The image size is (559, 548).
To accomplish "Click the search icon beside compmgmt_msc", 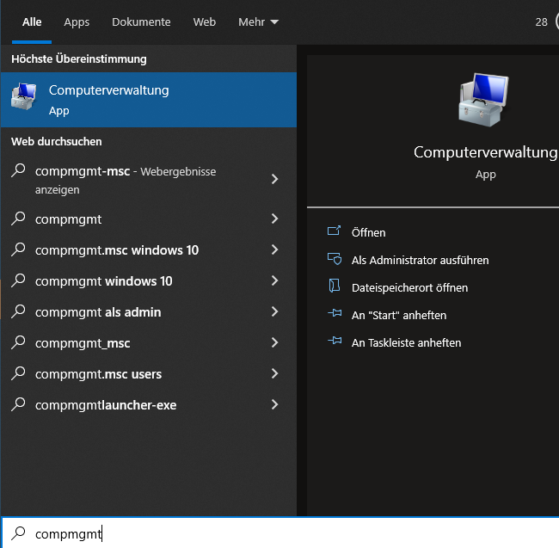I will (x=18, y=342).
